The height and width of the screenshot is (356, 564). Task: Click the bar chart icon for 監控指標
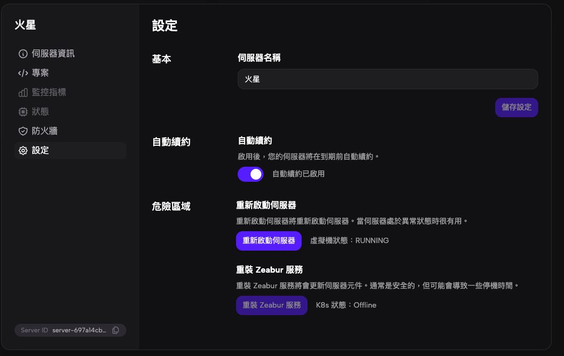point(23,92)
